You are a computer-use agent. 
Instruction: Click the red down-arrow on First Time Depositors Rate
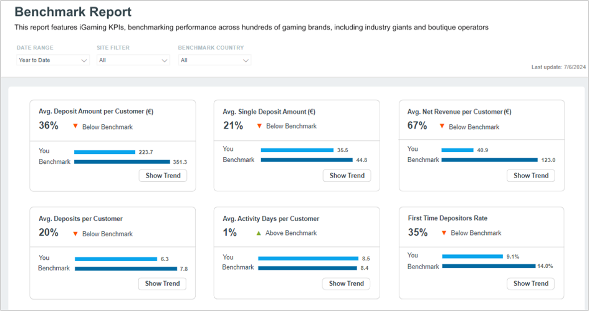coord(444,233)
